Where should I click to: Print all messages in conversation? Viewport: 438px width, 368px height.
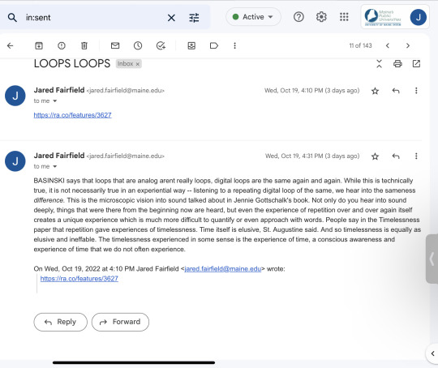coord(397,64)
